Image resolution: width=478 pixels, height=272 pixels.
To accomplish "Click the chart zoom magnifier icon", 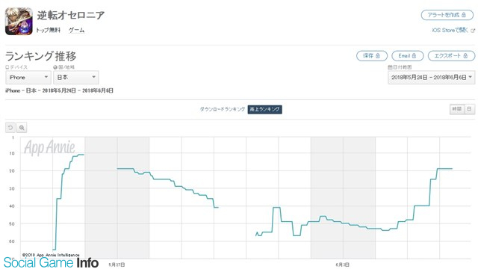I will [22, 128].
